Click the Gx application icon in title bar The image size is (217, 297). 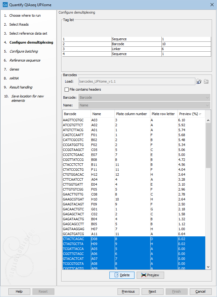[5, 5]
